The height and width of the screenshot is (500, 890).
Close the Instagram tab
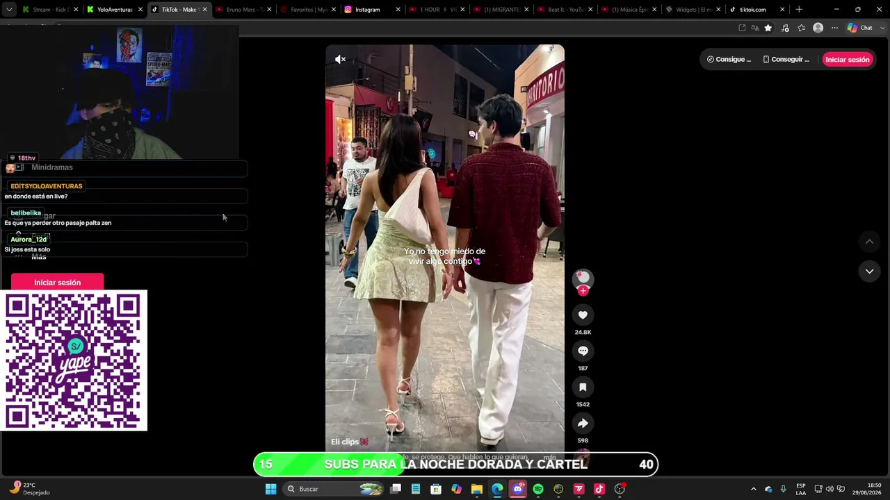[398, 10]
